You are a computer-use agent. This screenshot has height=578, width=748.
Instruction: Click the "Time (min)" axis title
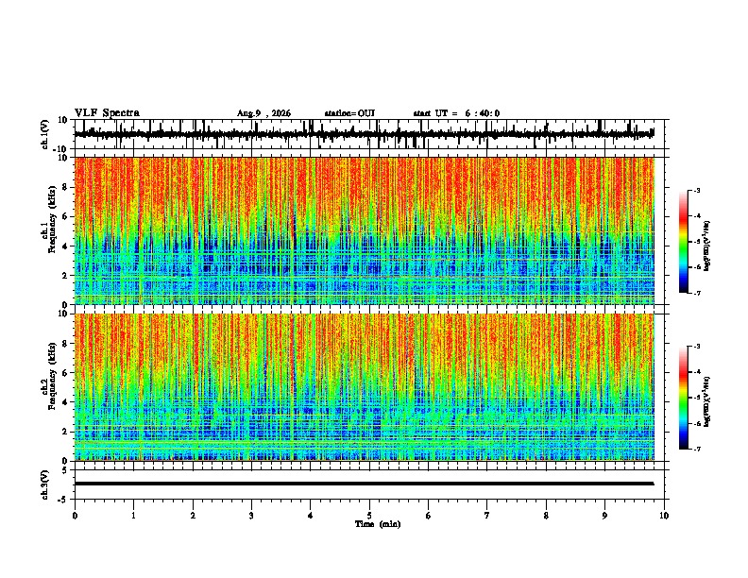[x=378, y=524]
